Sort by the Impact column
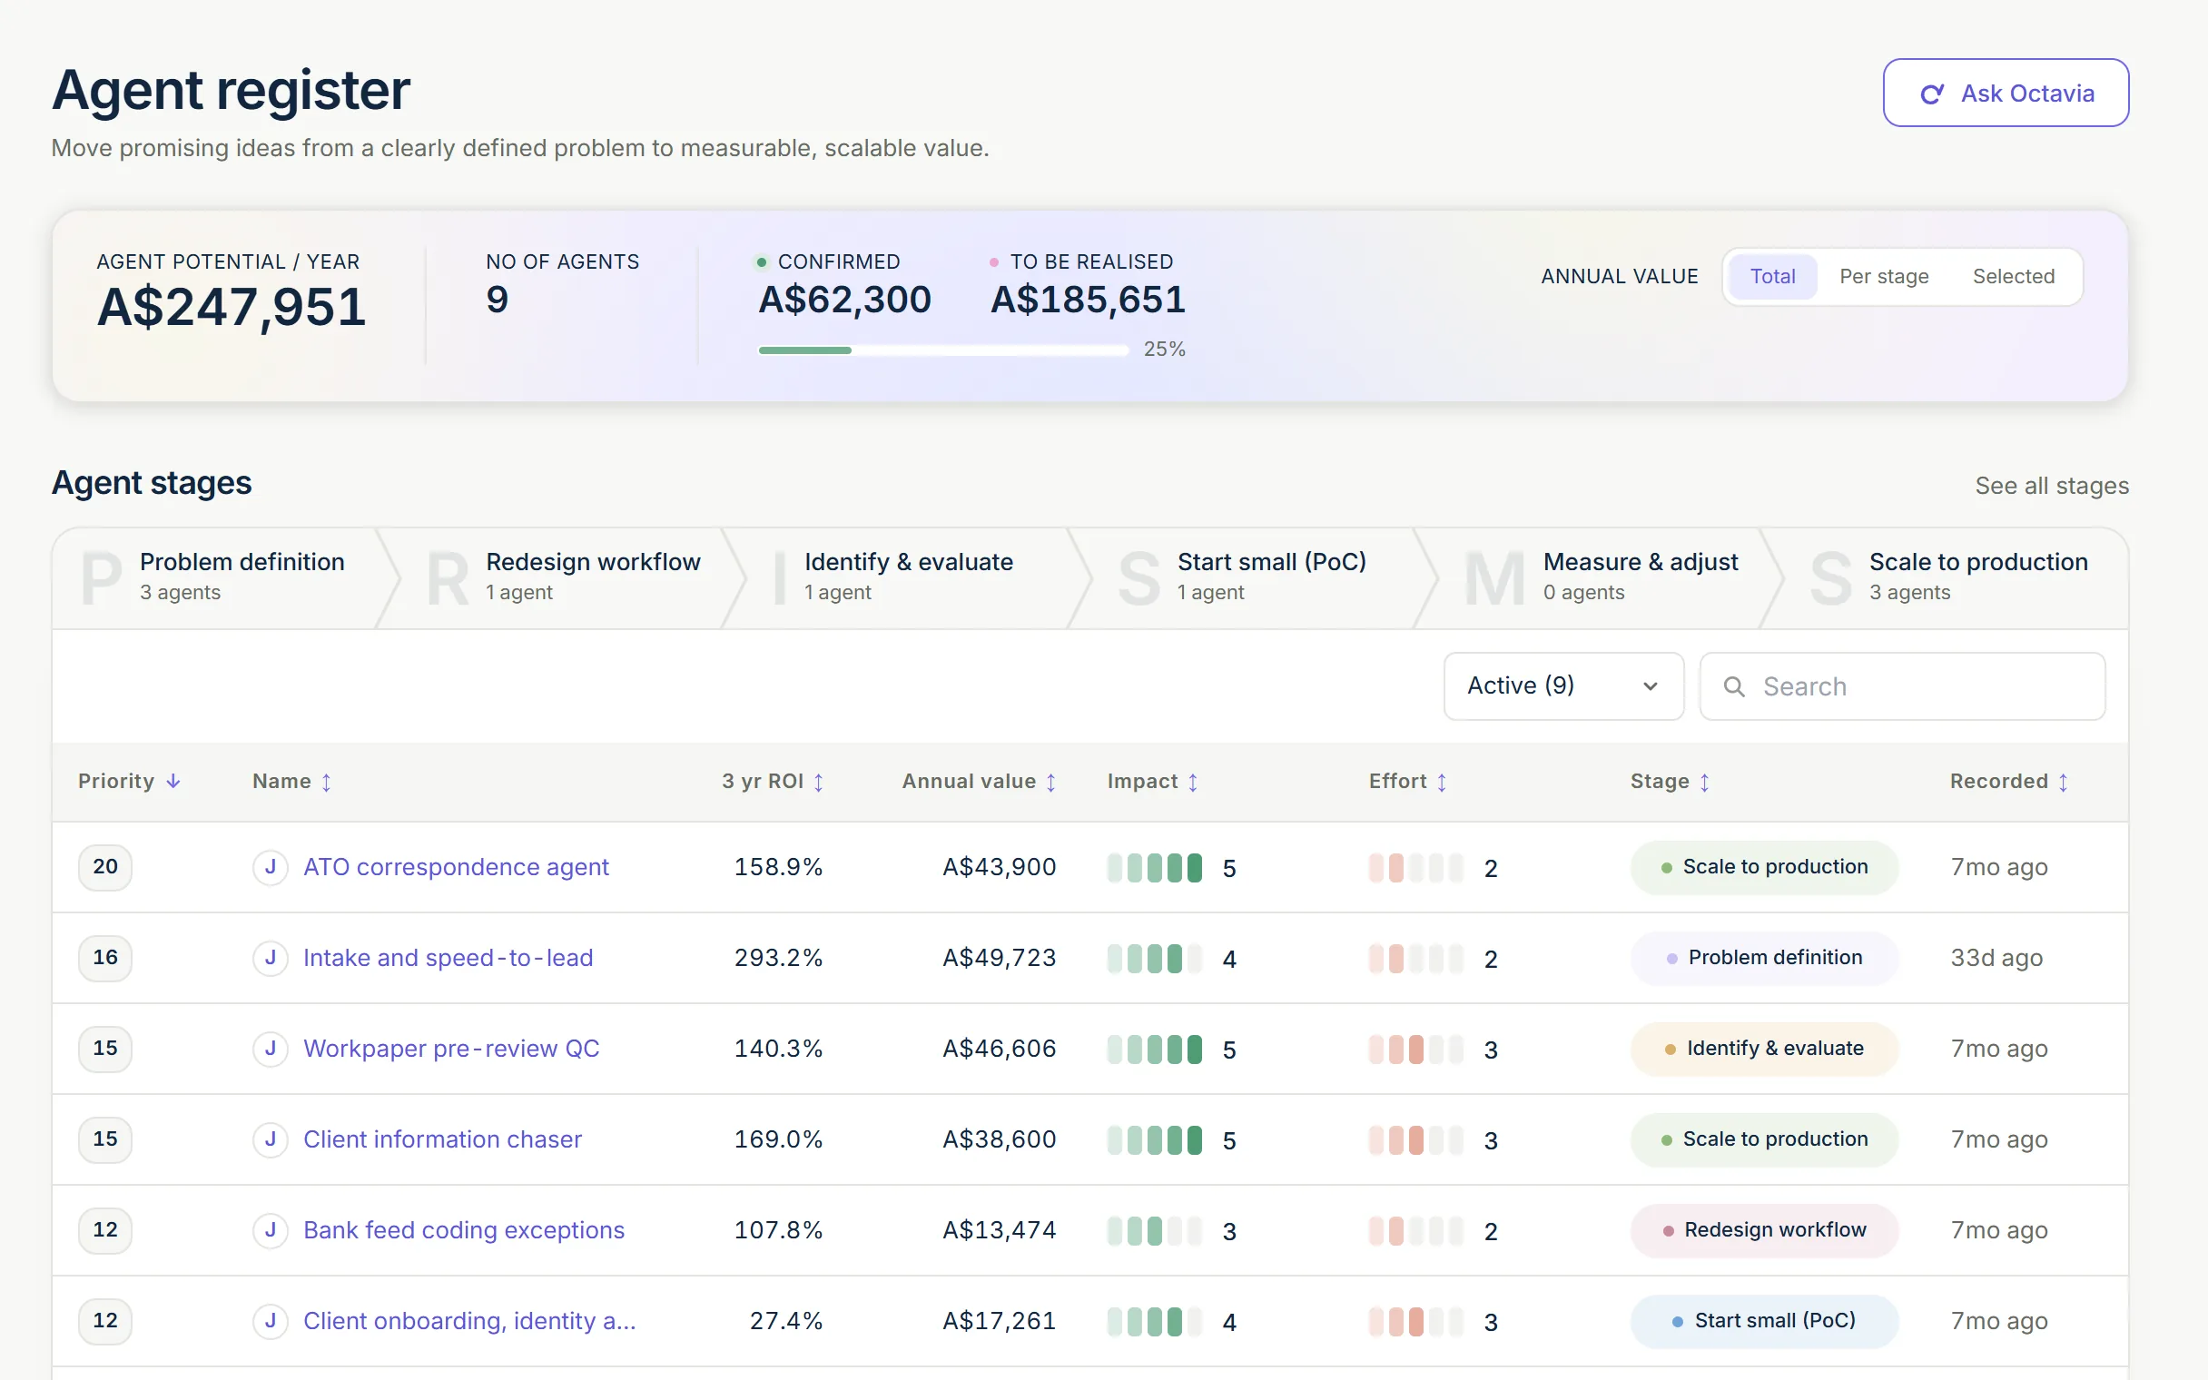 point(1152,783)
